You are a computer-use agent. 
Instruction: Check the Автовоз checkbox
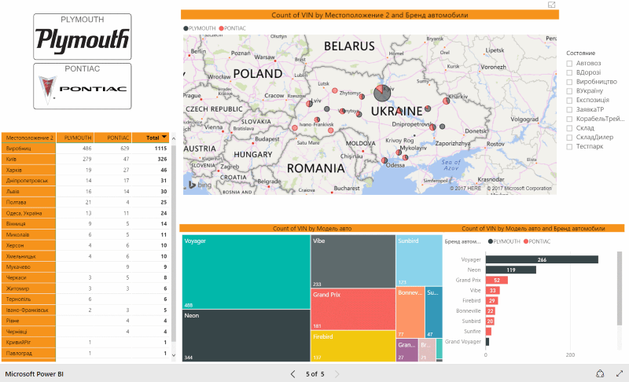pos(569,64)
